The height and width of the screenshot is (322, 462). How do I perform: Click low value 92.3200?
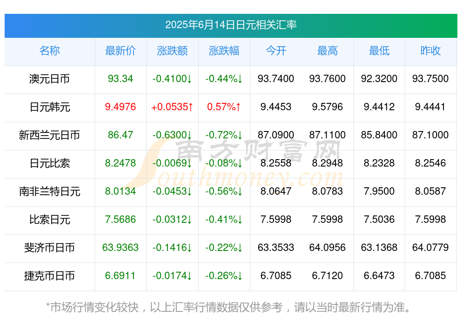(379, 78)
